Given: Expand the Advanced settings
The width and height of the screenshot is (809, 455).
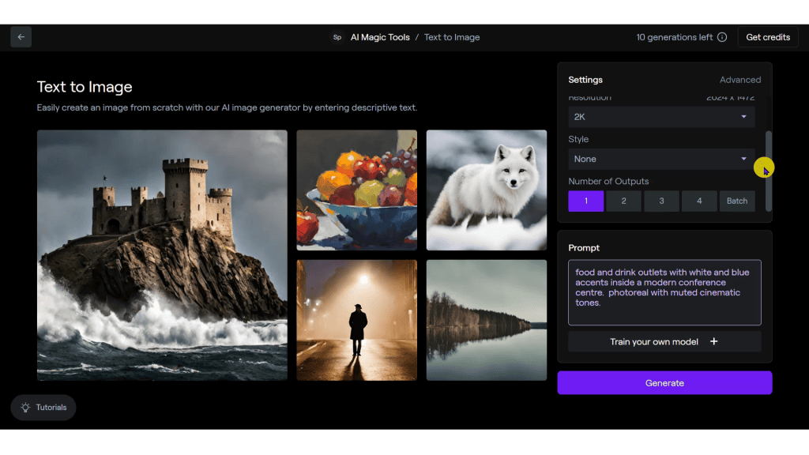Looking at the screenshot, I should (740, 79).
